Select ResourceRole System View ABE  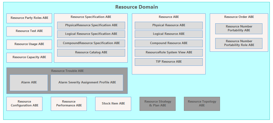169,53
